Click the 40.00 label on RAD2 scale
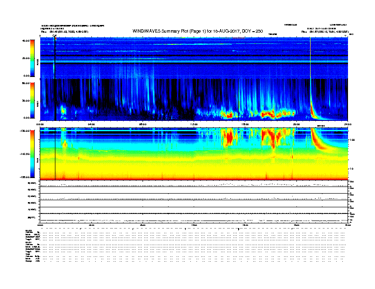Image resolution: width=375 pixels, height=289 pixels. pos(26,41)
